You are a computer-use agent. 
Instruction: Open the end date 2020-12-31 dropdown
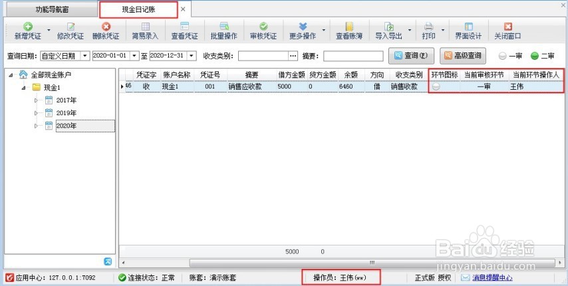[x=192, y=56]
